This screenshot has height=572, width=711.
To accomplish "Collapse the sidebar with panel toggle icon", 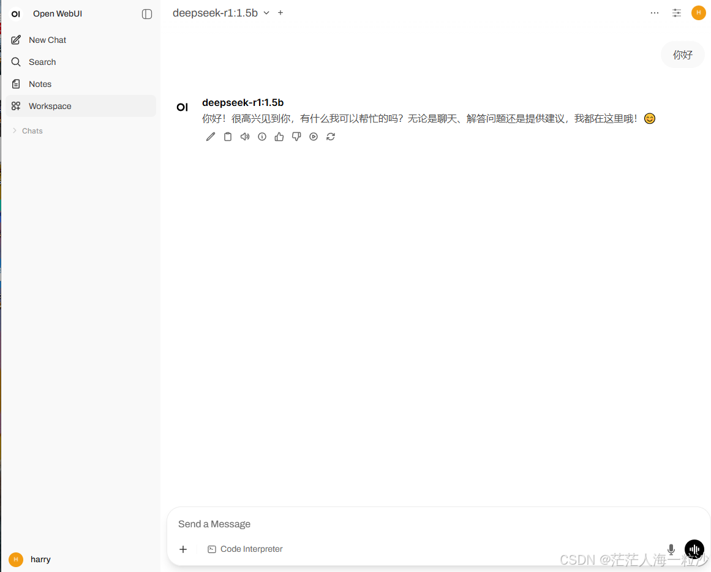I will (x=147, y=14).
